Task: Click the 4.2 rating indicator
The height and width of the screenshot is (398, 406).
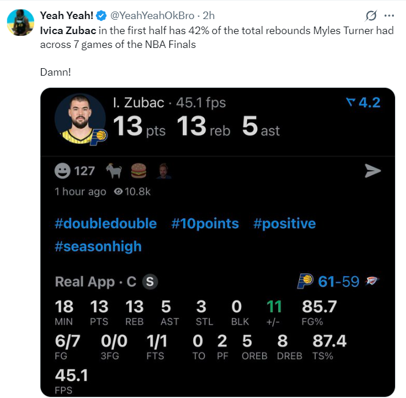Action: pos(363,102)
